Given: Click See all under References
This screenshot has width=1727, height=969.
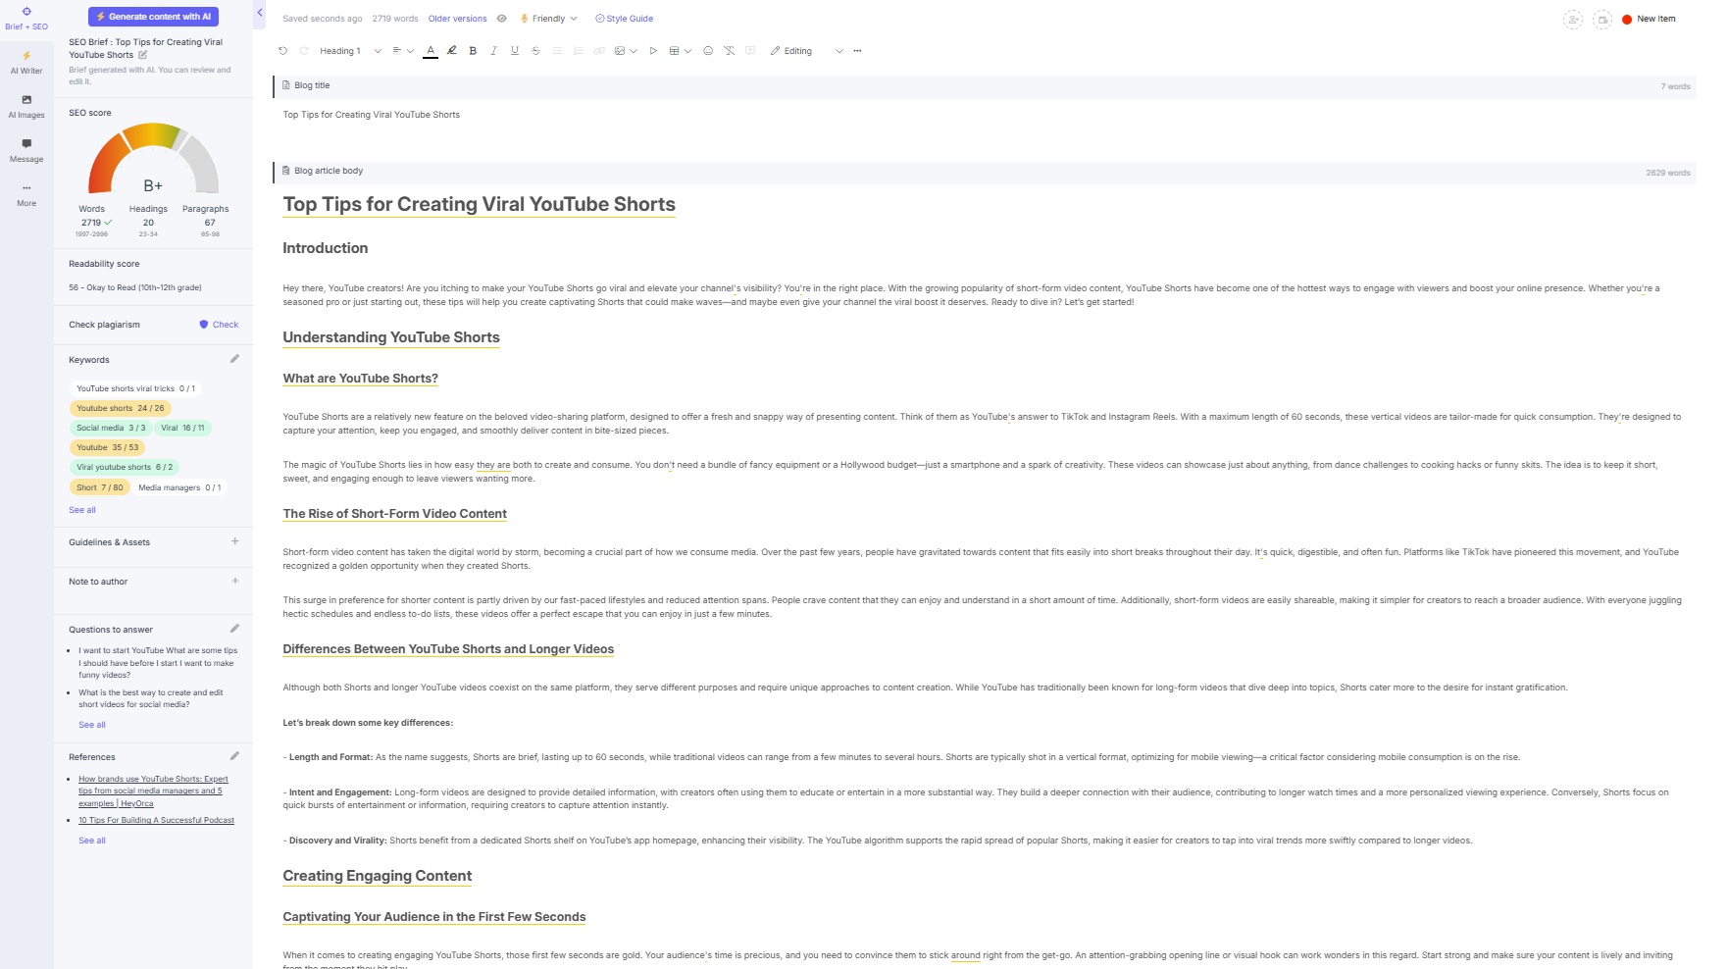Looking at the screenshot, I should point(92,841).
